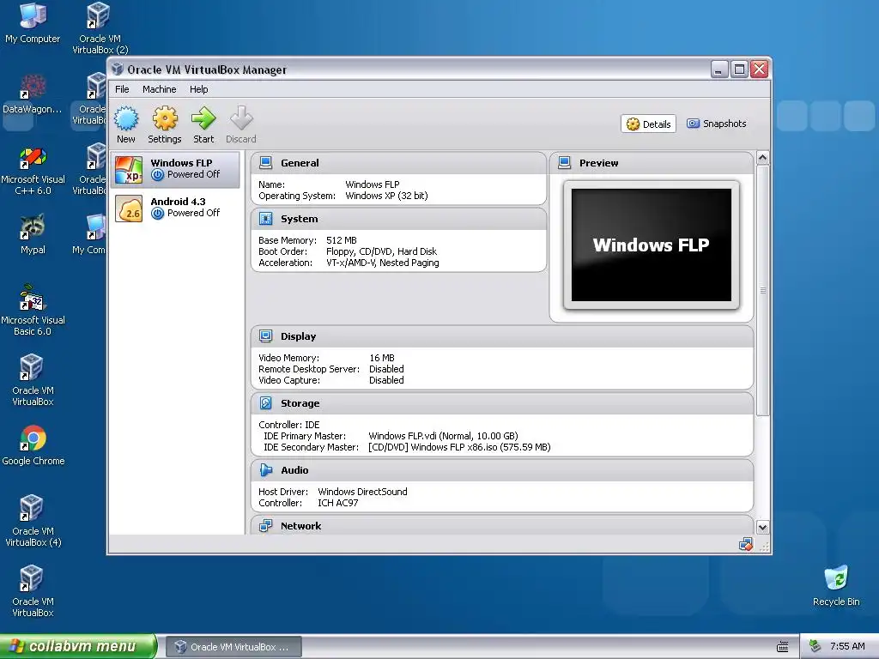
Task: Click the "512 MB" base memory value
Action: 342,240
